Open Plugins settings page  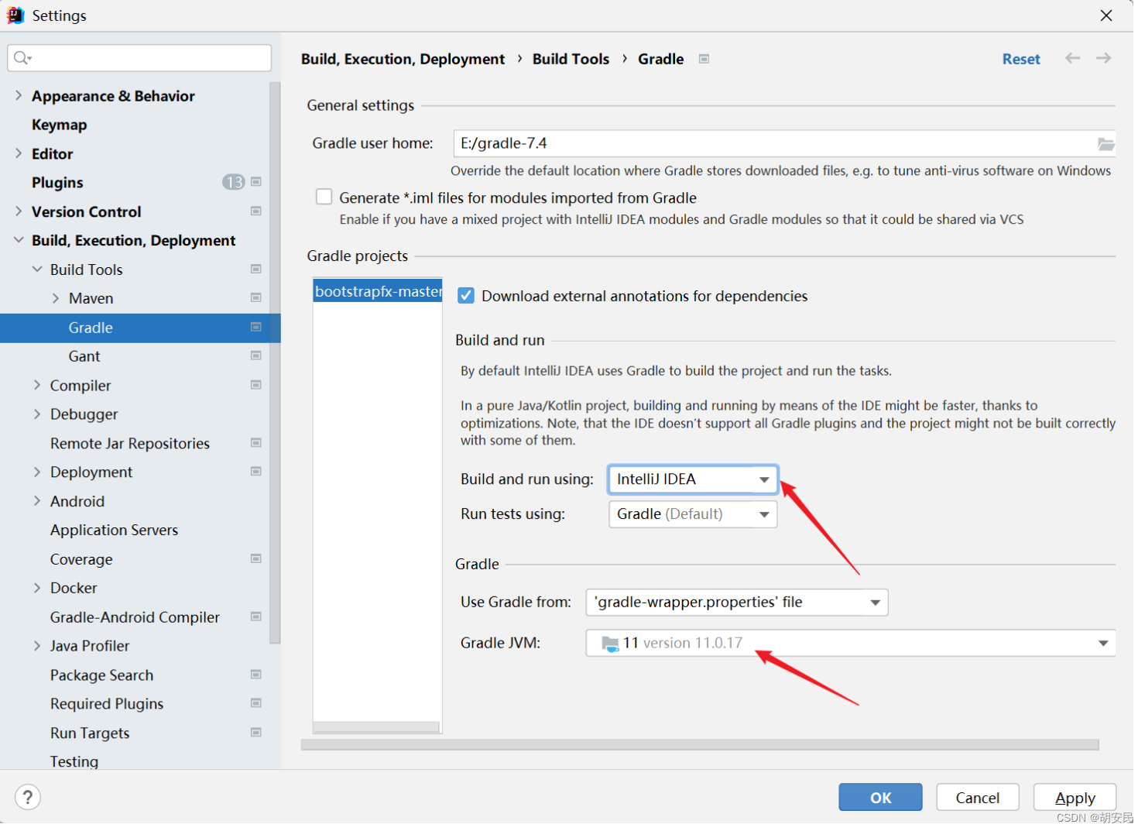tap(58, 184)
